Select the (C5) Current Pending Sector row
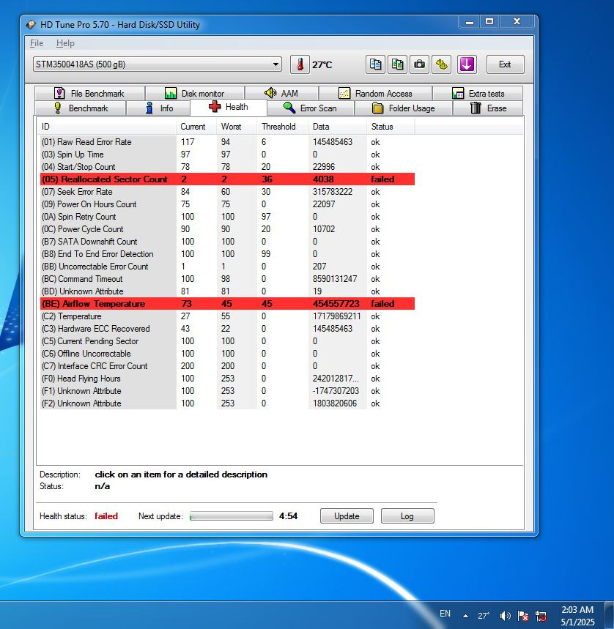Image resolution: width=614 pixels, height=629 pixels. tap(228, 341)
